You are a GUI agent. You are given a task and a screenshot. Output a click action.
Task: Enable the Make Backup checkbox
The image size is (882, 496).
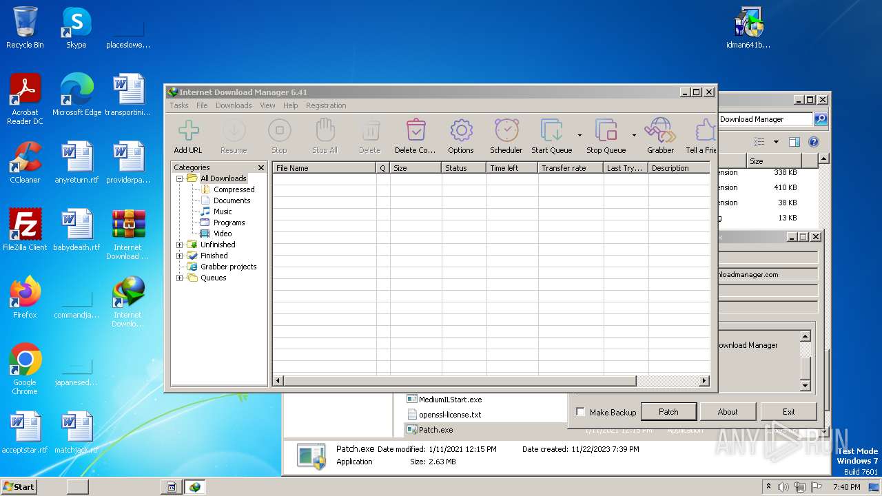tap(580, 412)
